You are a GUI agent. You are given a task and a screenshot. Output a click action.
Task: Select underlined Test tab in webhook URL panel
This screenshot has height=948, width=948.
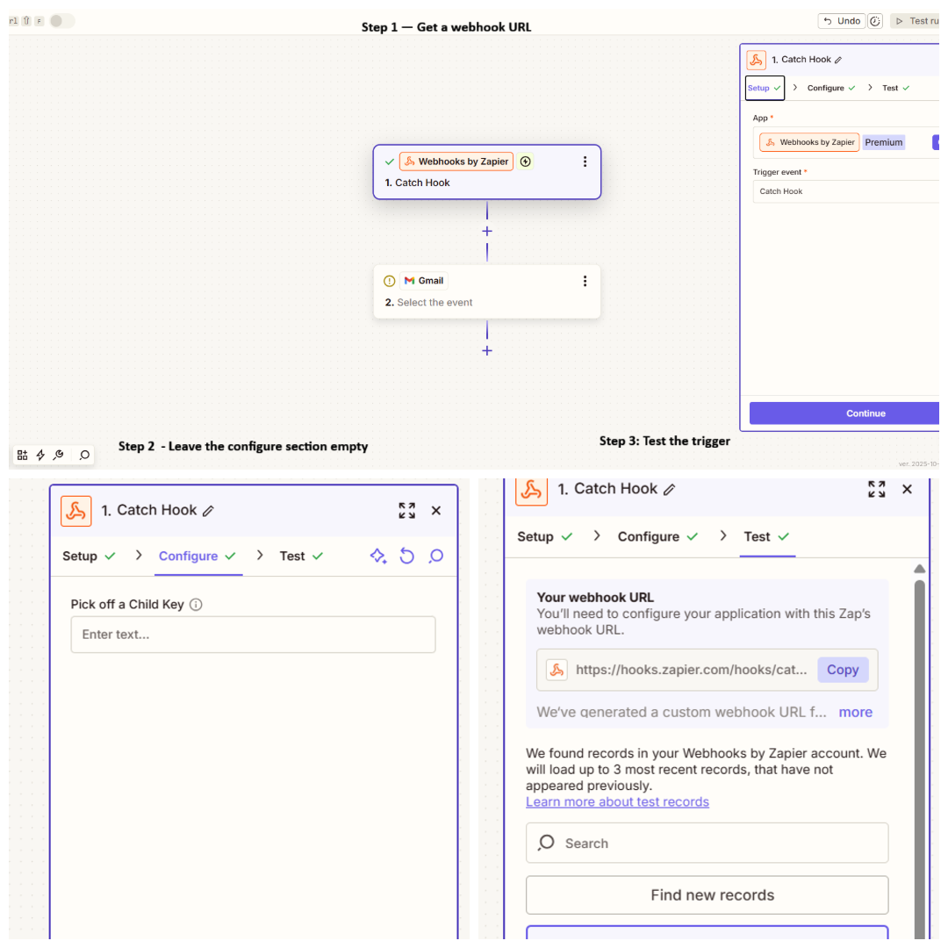(766, 536)
